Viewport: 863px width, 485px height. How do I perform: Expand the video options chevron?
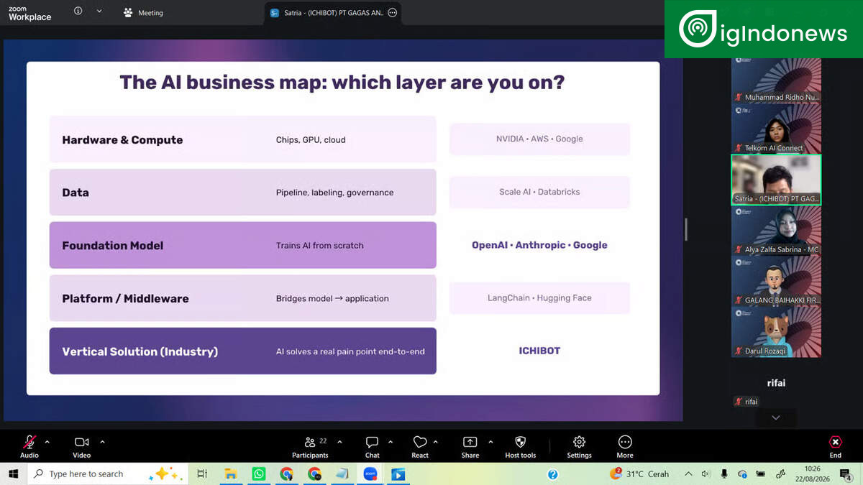[102, 442]
